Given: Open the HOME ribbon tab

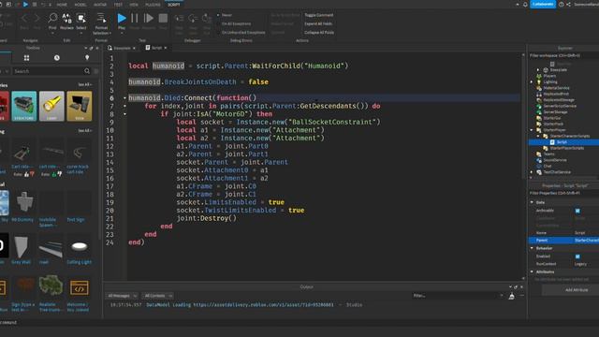Looking at the screenshot, I should pyautogui.click(x=62, y=5).
